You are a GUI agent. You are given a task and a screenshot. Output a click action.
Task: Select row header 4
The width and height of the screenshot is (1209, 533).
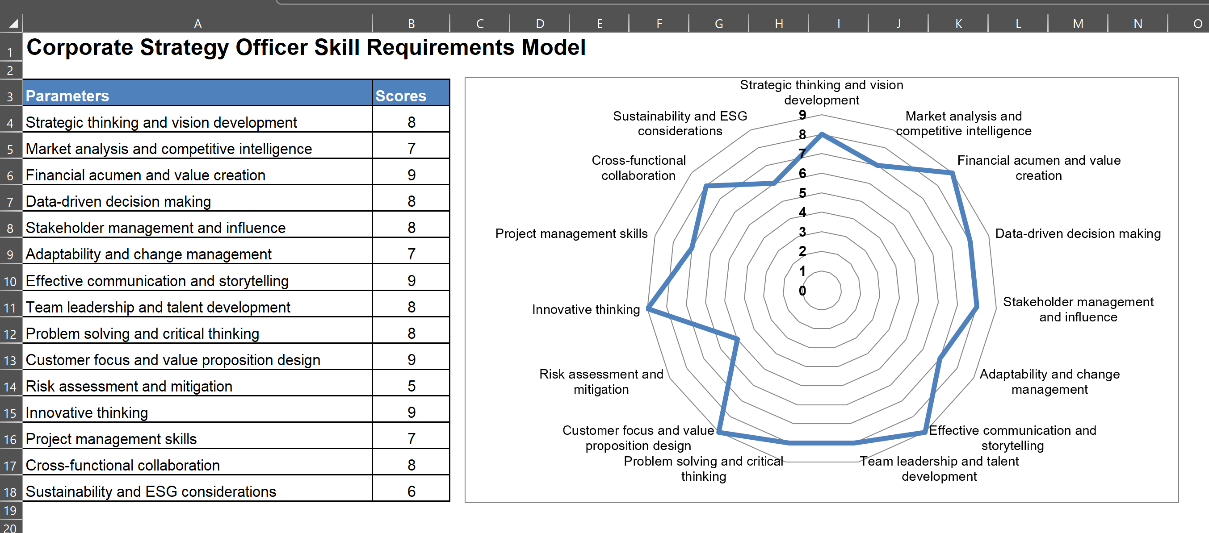tap(9, 122)
